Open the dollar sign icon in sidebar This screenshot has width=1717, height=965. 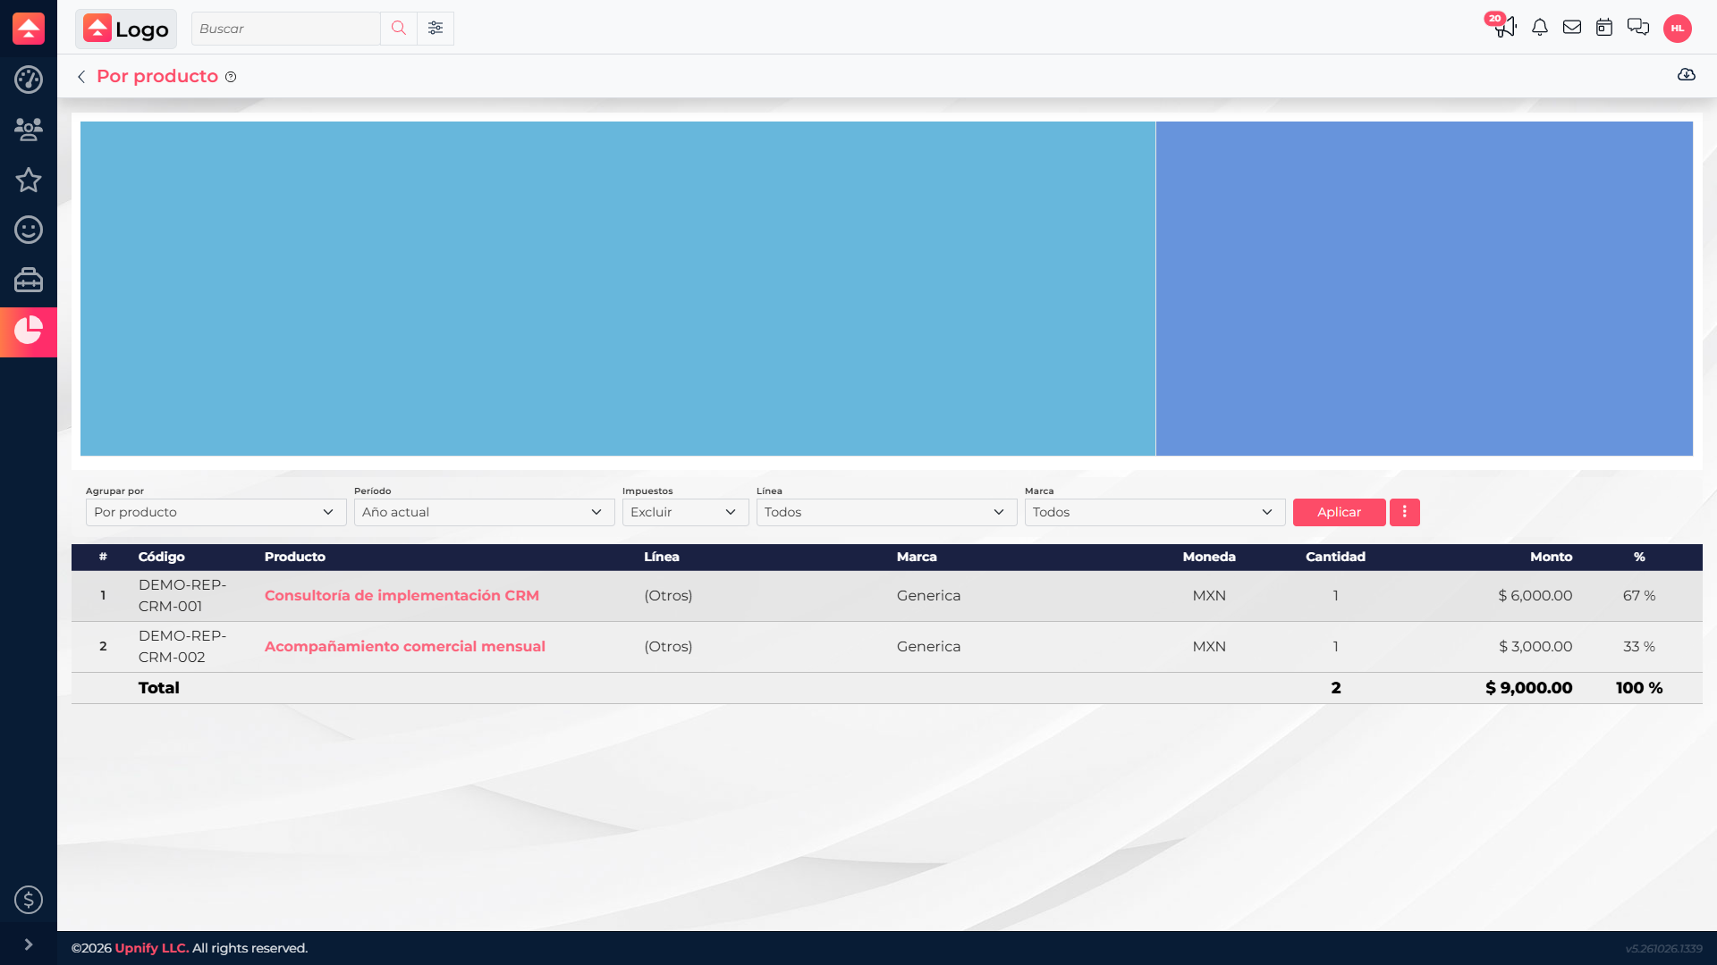click(x=29, y=900)
